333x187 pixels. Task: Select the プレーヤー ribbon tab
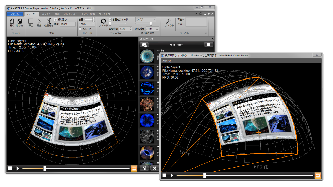[32, 14]
